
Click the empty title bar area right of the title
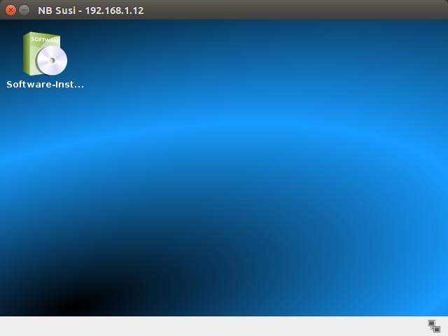point(294,10)
